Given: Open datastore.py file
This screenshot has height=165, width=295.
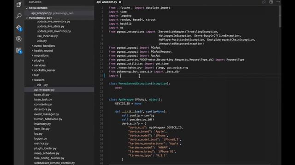Looking at the screenshot, I should coord(43,109).
